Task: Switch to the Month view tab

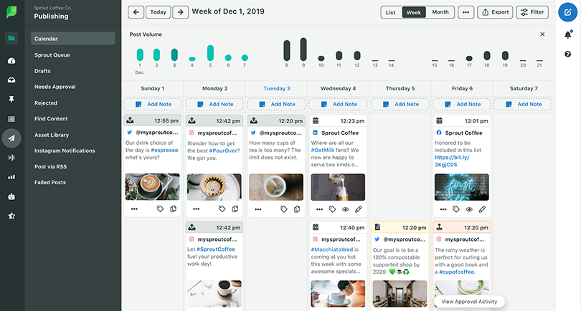Action: click(440, 12)
